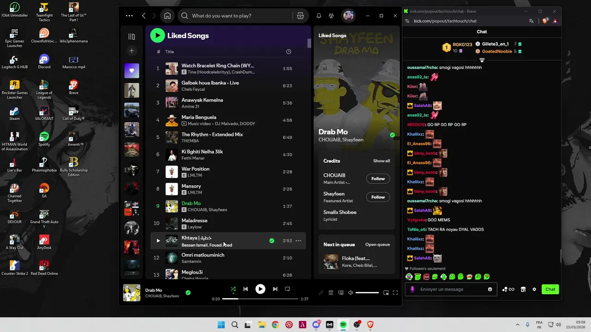Open Spotify profile avatar menu
The width and height of the screenshot is (591, 332).
tap(349, 16)
